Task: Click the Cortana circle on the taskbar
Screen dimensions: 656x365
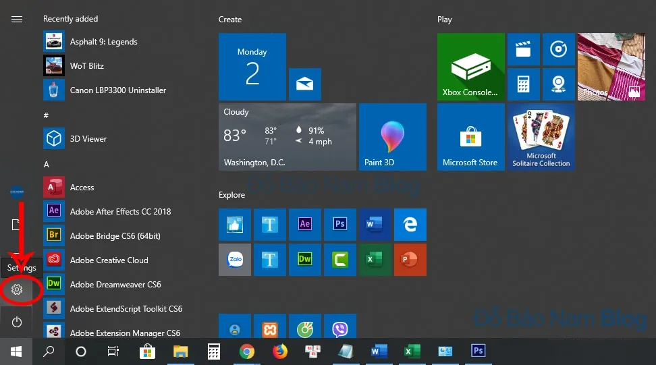Action: pyautogui.click(x=81, y=352)
